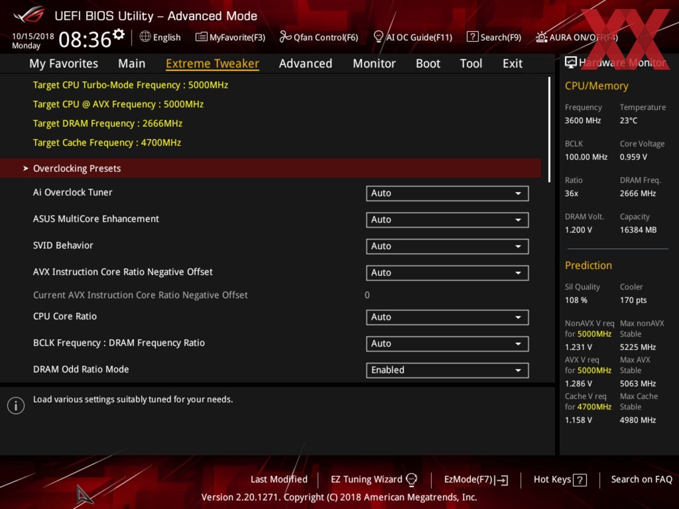Click Target CPU @ AVX Frequency text

(118, 104)
